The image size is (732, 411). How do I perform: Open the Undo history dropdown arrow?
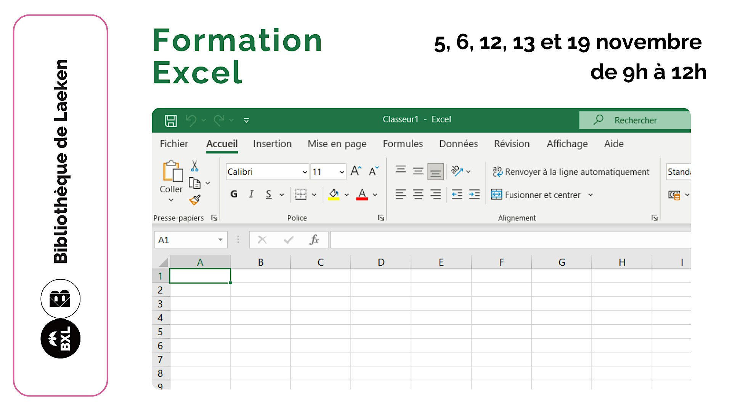pyautogui.click(x=204, y=121)
